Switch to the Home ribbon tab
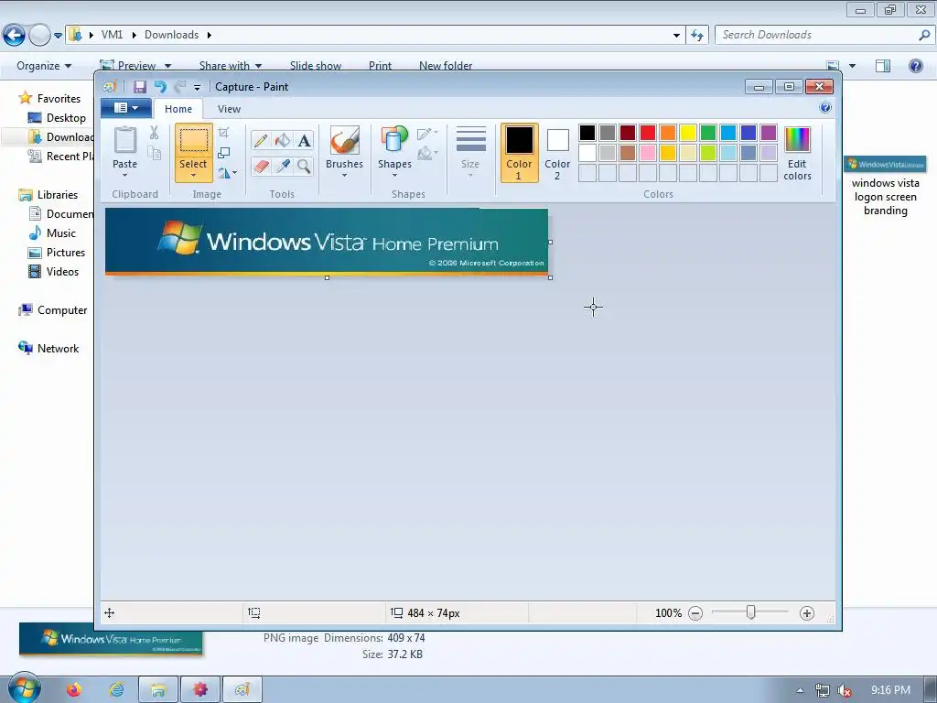937x703 pixels. (178, 109)
